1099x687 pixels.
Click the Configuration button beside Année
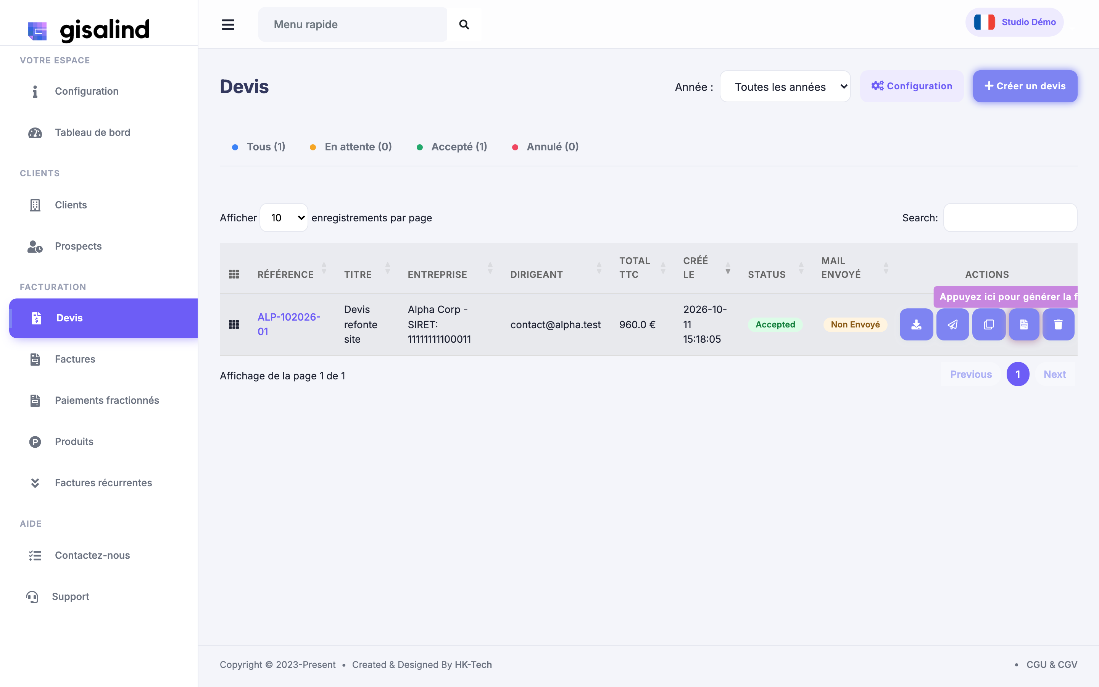pyautogui.click(x=911, y=86)
